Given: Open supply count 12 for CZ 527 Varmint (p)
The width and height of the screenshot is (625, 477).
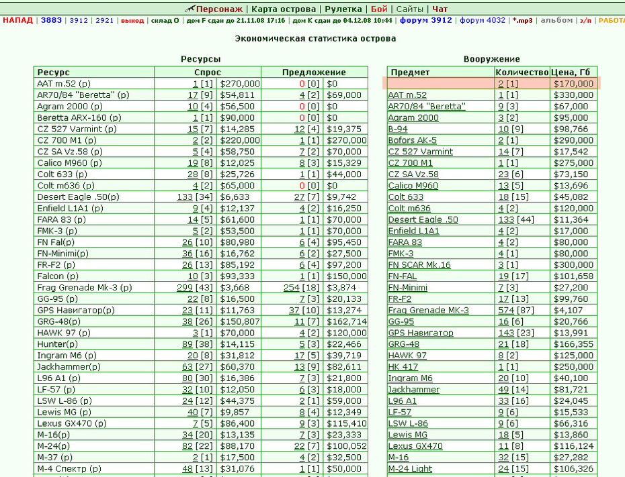Looking at the screenshot, I should tap(300, 129).
